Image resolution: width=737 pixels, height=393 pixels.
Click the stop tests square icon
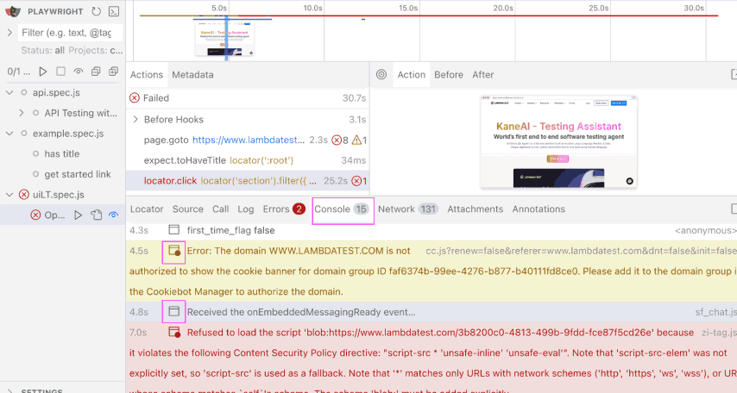click(x=60, y=72)
